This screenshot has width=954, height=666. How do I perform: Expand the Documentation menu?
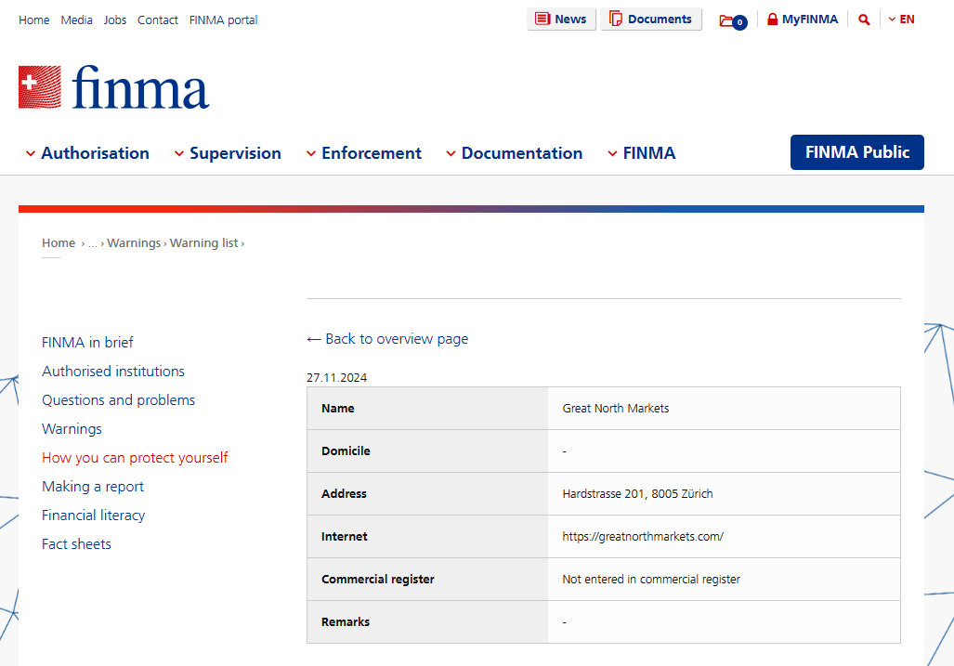[514, 153]
